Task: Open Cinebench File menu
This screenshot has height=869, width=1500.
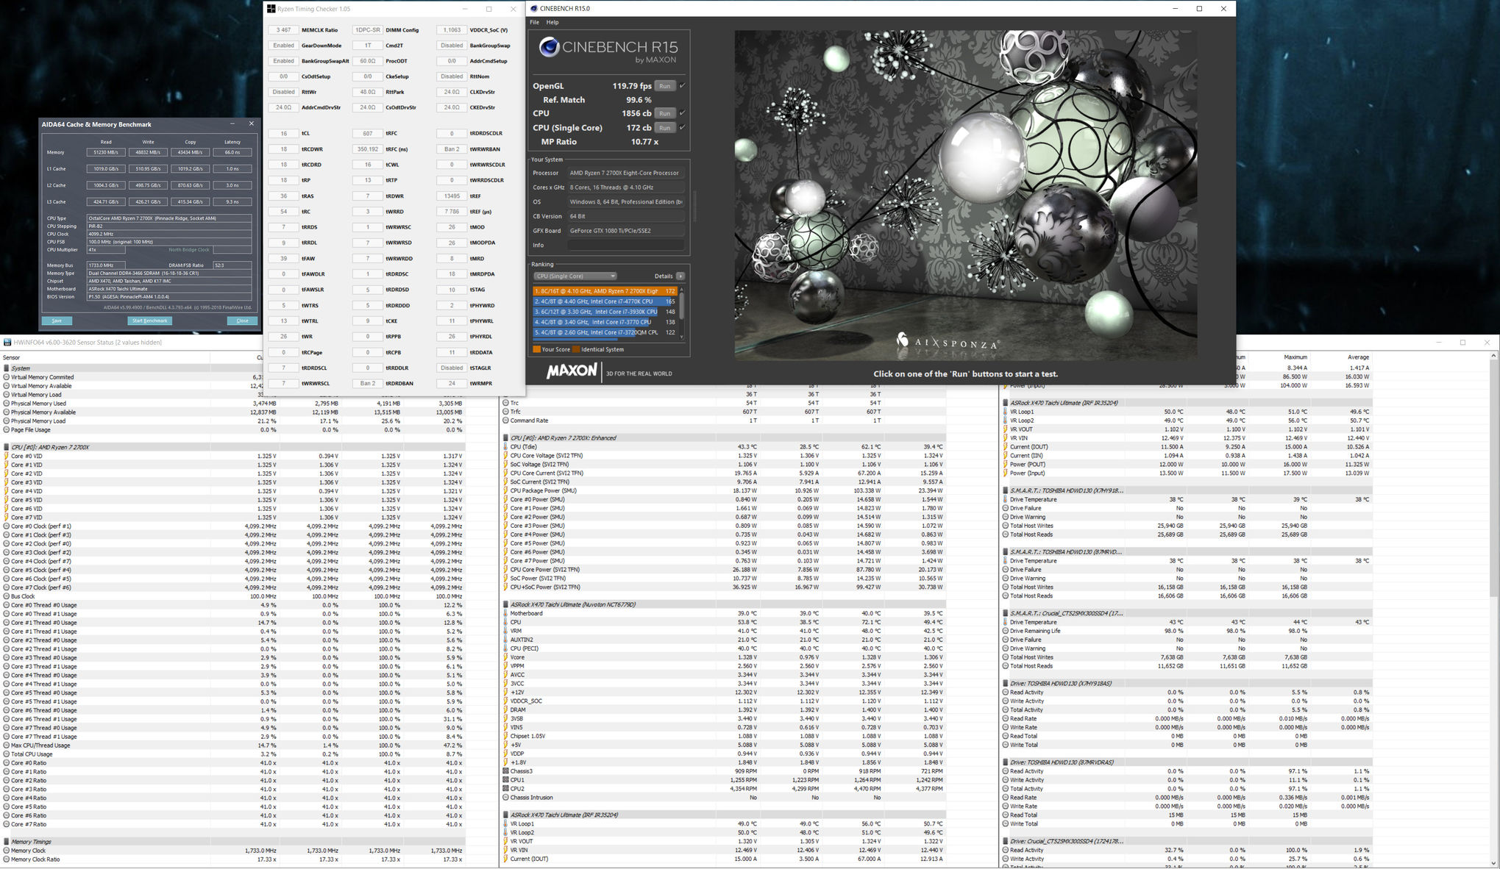Action: pyautogui.click(x=535, y=22)
